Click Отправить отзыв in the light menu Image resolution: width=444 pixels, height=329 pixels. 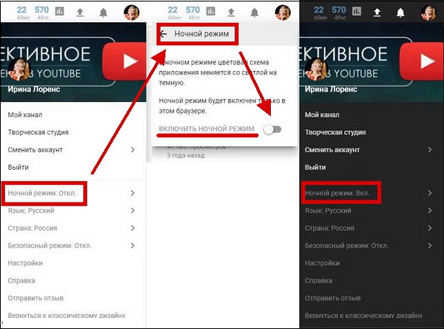coord(36,298)
